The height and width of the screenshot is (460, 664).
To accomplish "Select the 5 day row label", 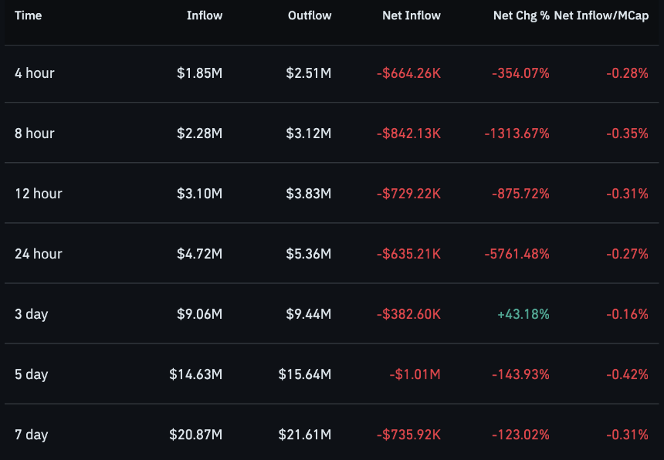I will 32,374.
